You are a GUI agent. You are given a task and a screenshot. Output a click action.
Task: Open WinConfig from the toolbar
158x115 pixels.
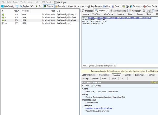tap(7, 6)
